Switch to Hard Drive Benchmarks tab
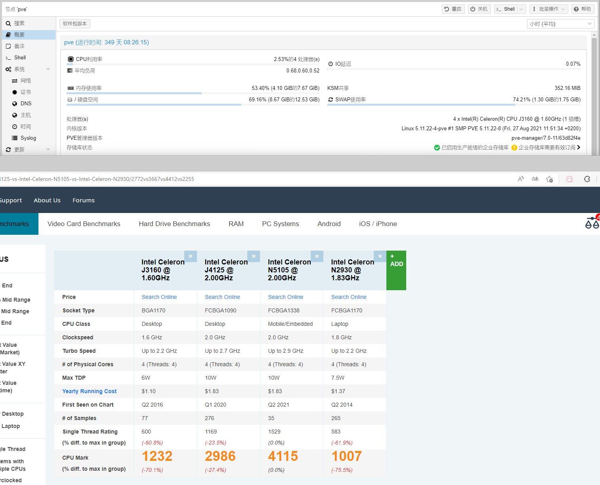The width and height of the screenshot is (600, 485). 174,224
